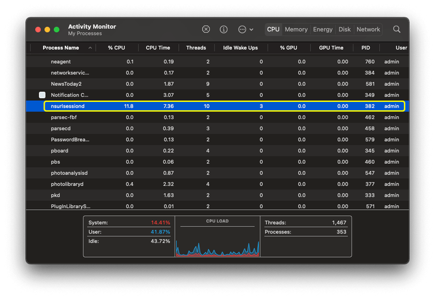Open the process info inspector icon

pyautogui.click(x=224, y=29)
